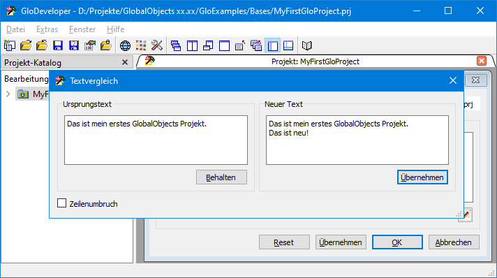
Task: Open the Extras menu
Action: tap(47, 29)
